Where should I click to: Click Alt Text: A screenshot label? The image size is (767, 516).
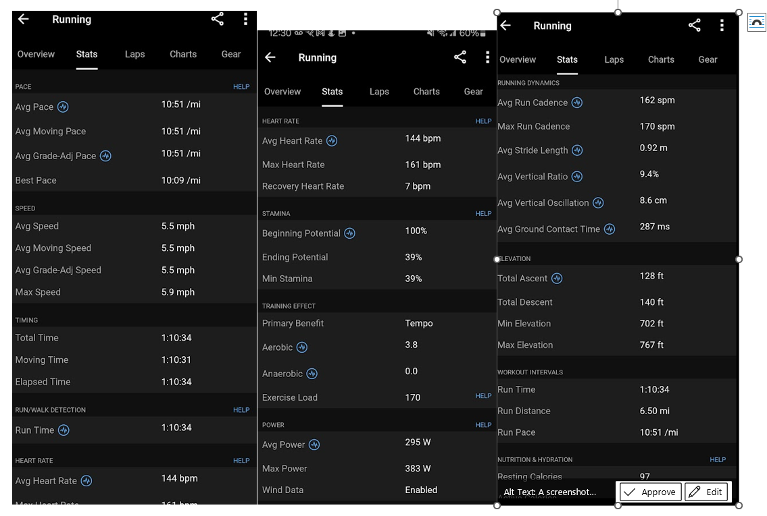[550, 492]
